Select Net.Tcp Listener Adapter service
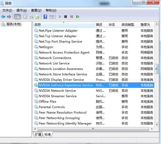Image resolution: width=161 pixels, height=144 pixels. [57, 36]
